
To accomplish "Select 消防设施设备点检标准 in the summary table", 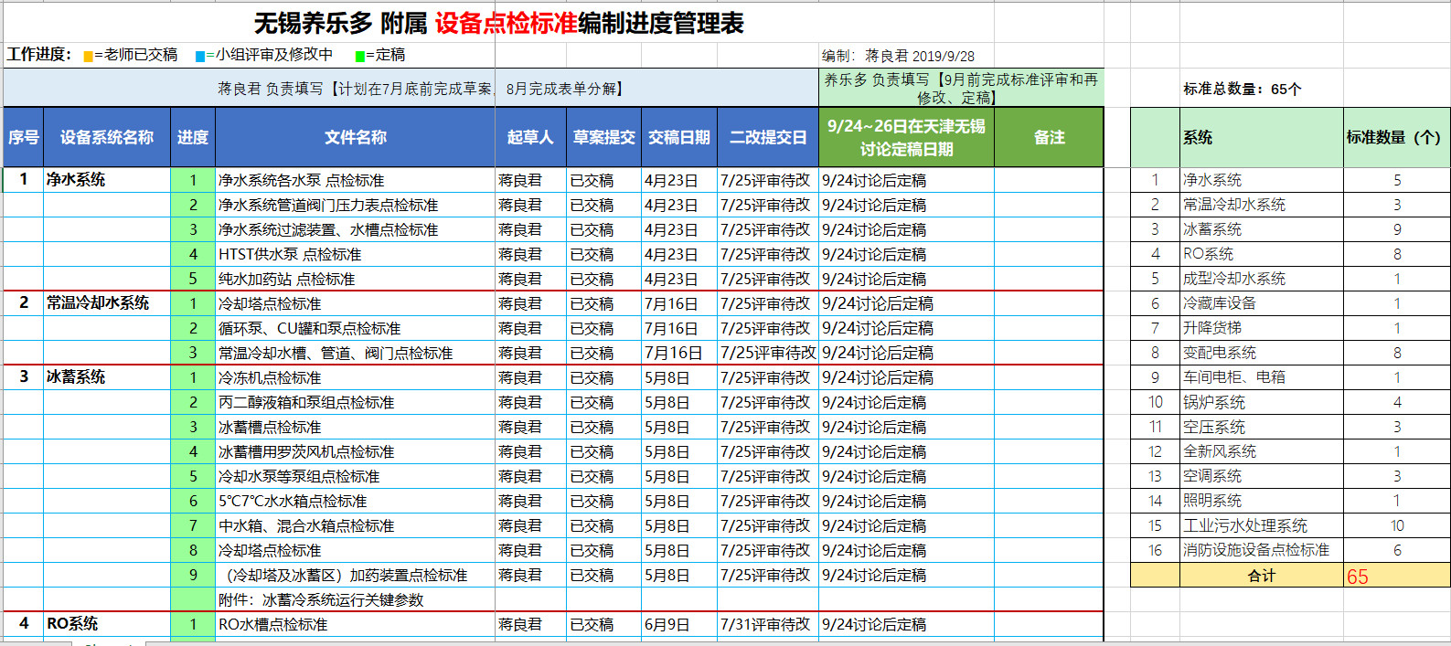I will point(1262,550).
